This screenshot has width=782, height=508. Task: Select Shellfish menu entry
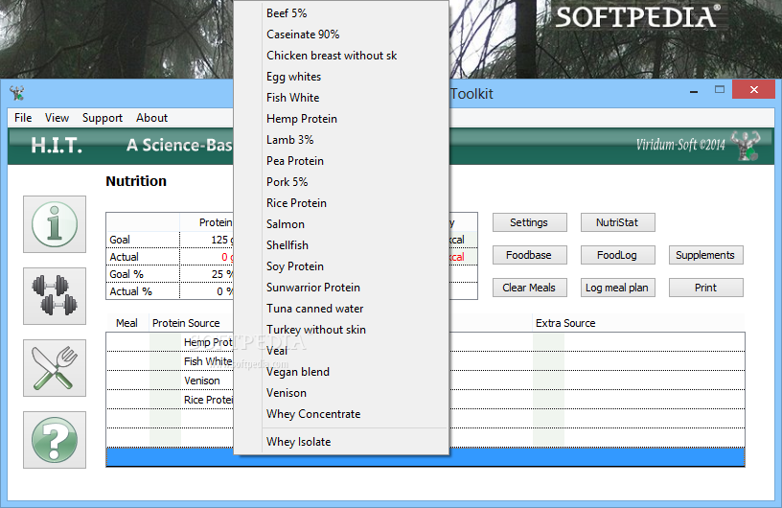pyautogui.click(x=341, y=245)
